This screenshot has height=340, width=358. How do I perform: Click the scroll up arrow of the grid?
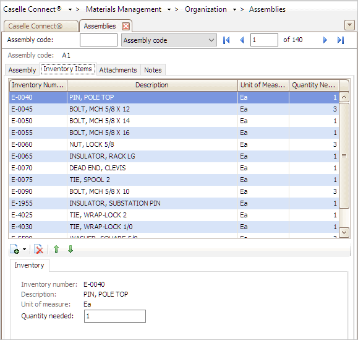click(344, 97)
